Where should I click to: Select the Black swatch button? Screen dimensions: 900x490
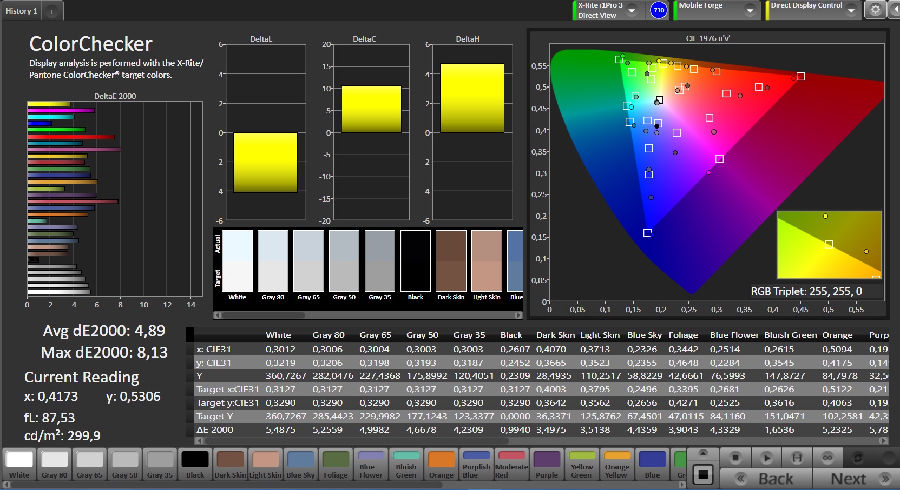point(195,464)
